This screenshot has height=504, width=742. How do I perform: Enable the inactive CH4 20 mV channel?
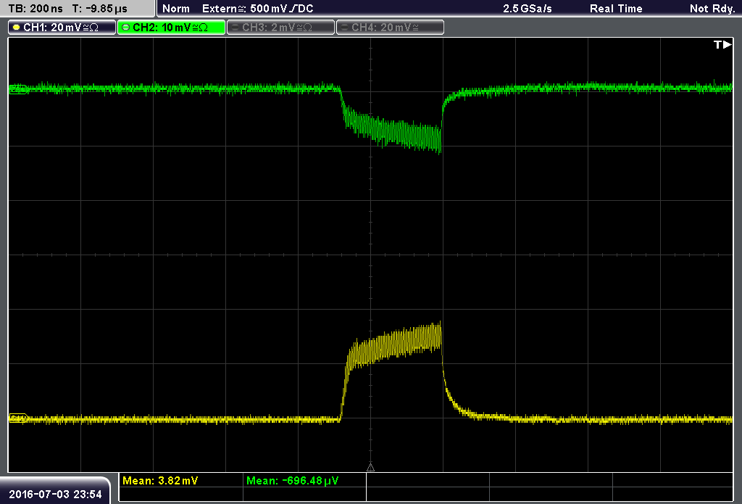click(390, 28)
